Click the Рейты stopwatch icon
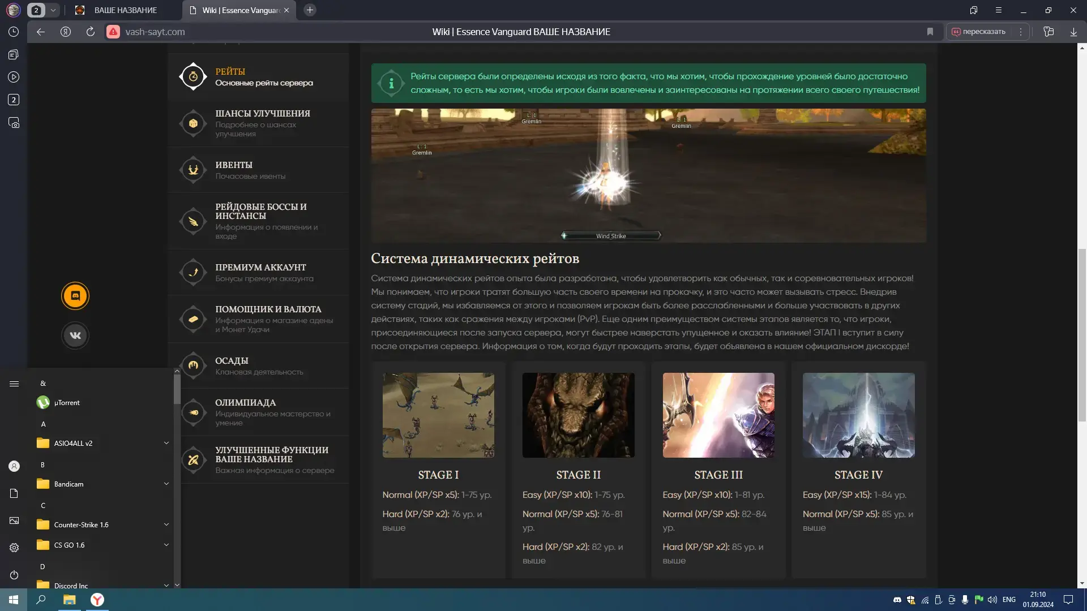 [193, 76]
